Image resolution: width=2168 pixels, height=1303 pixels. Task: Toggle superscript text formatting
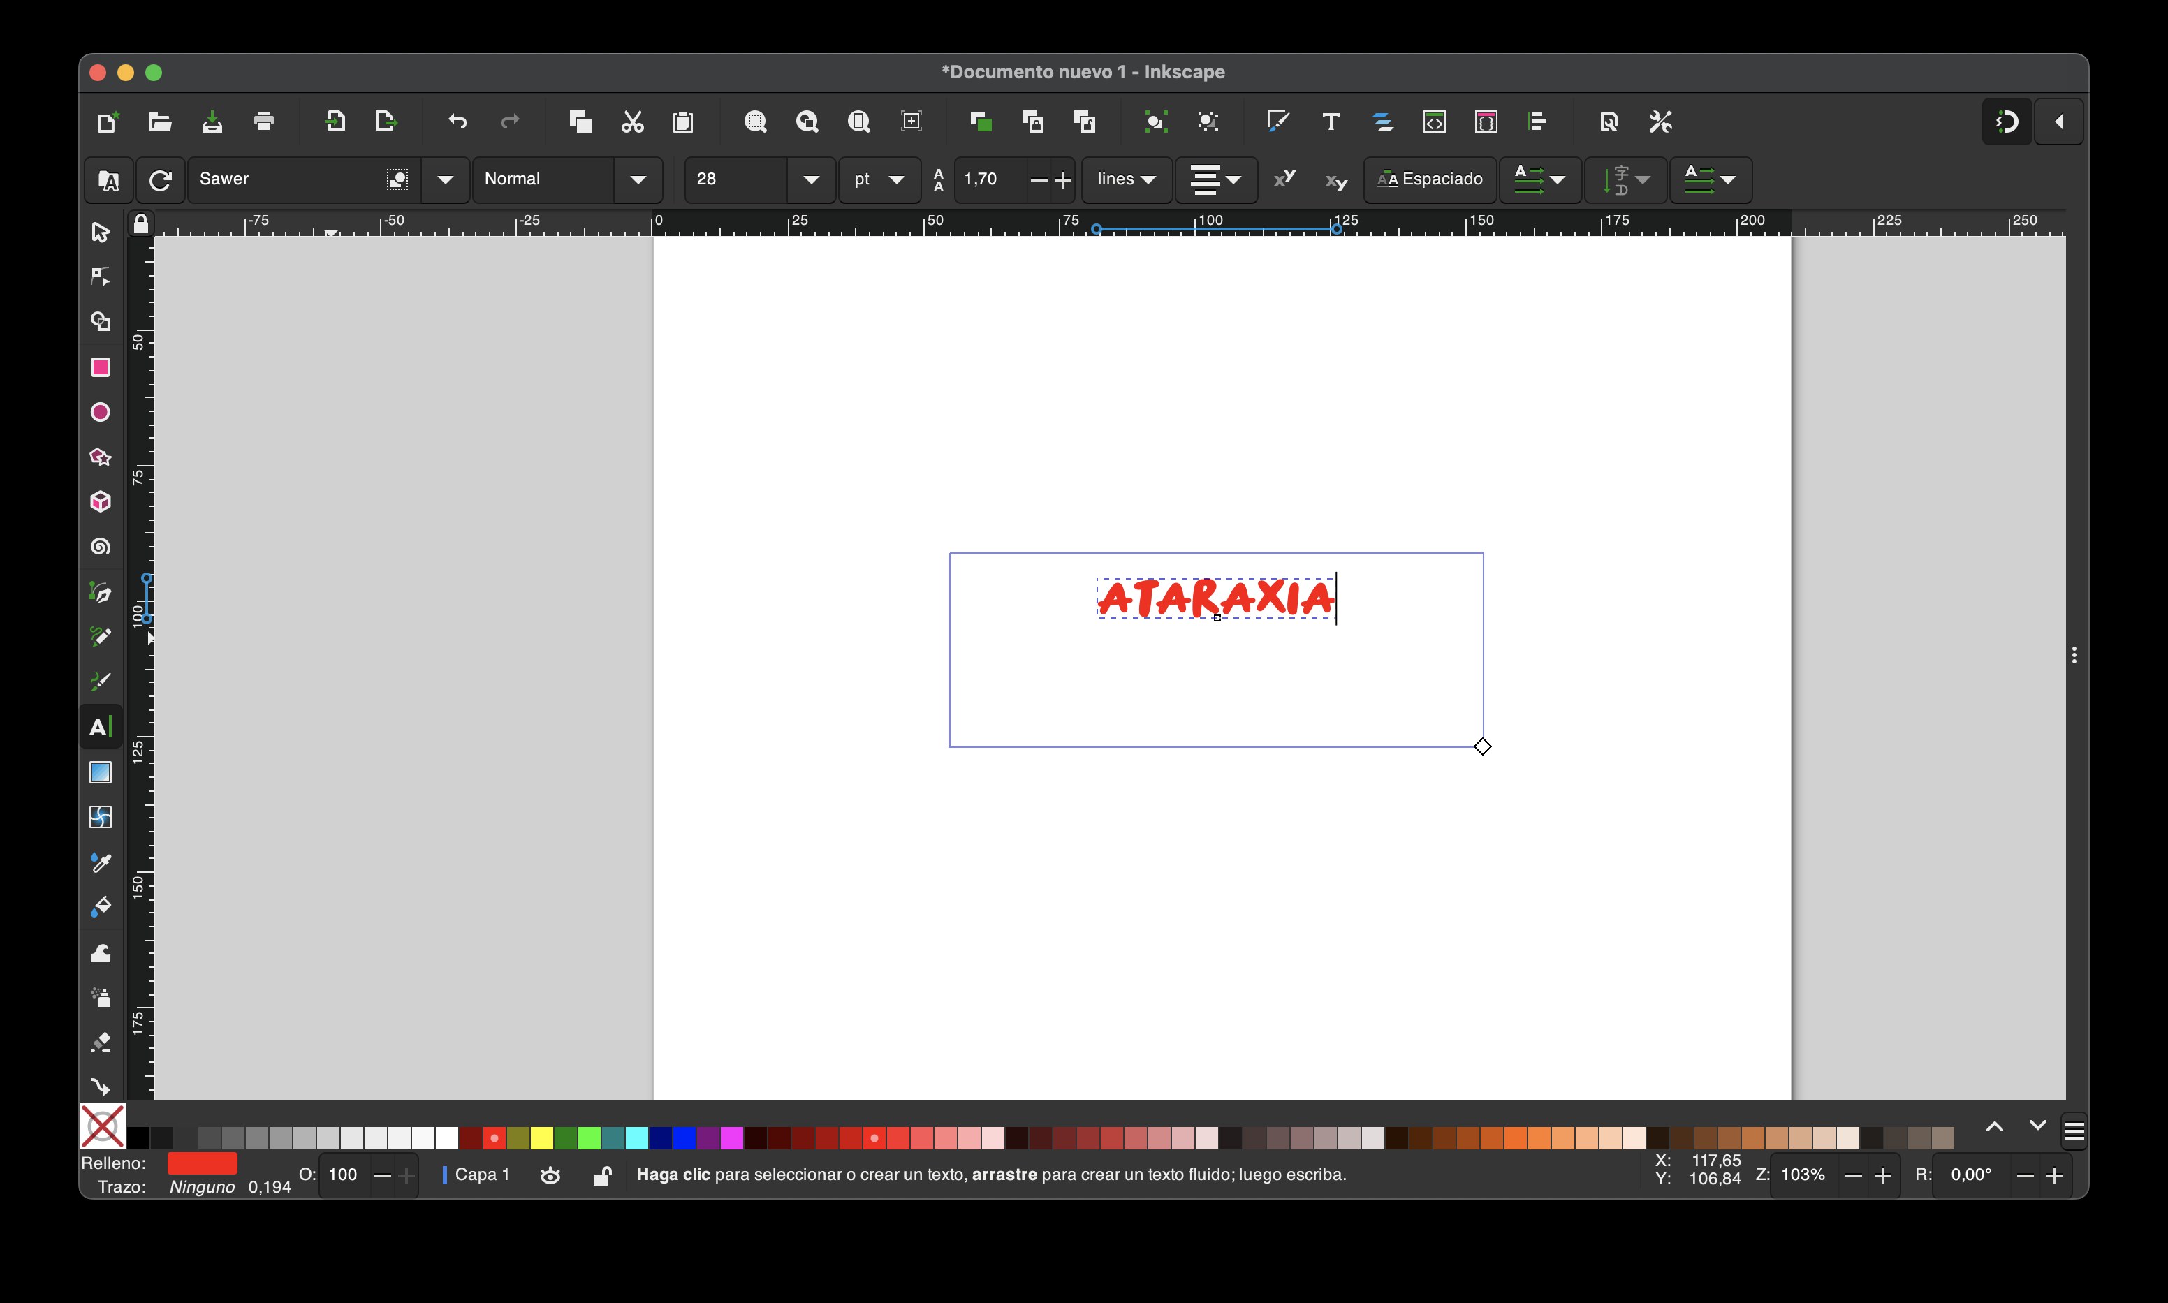click(x=1284, y=179)
